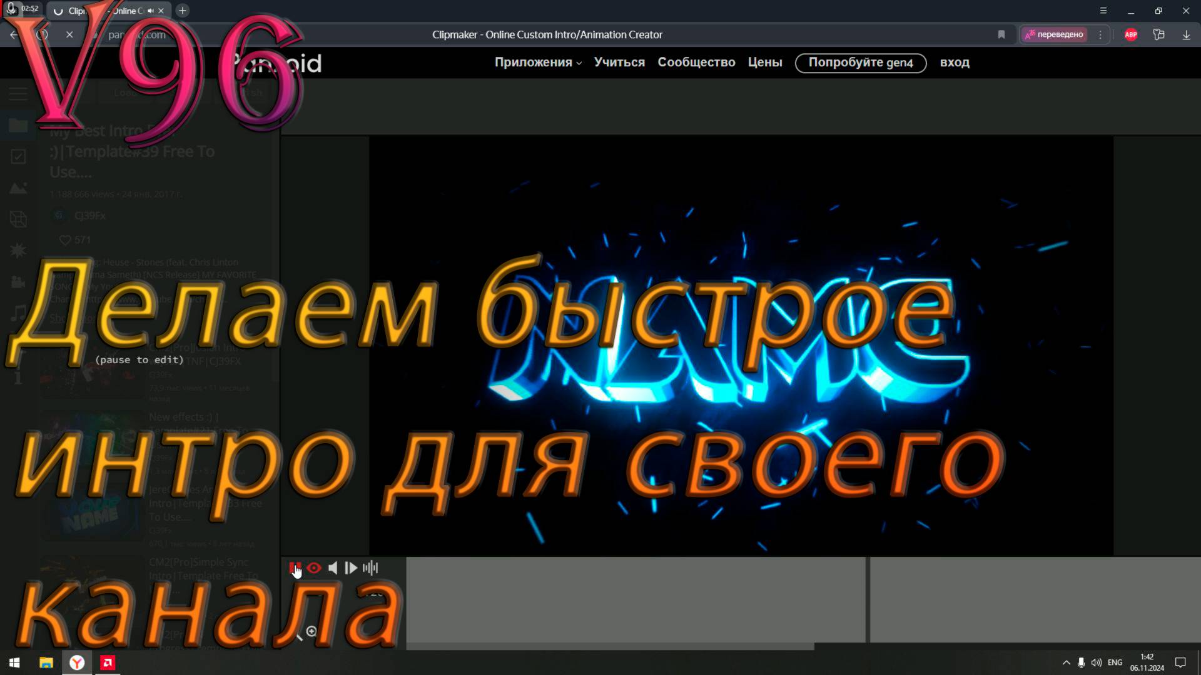Expand the Приложения dropdown menu
The height and width of the screenshot is (675, 1201).
535,62
